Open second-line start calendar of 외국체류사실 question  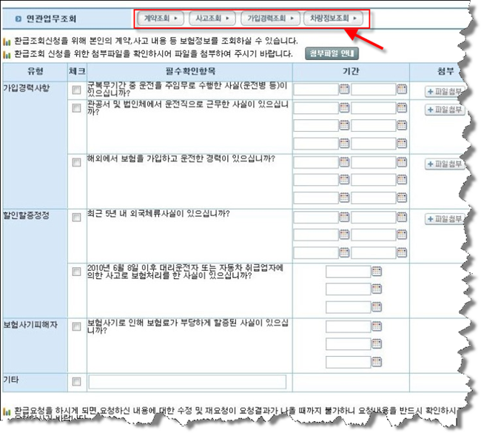[344, 235]
